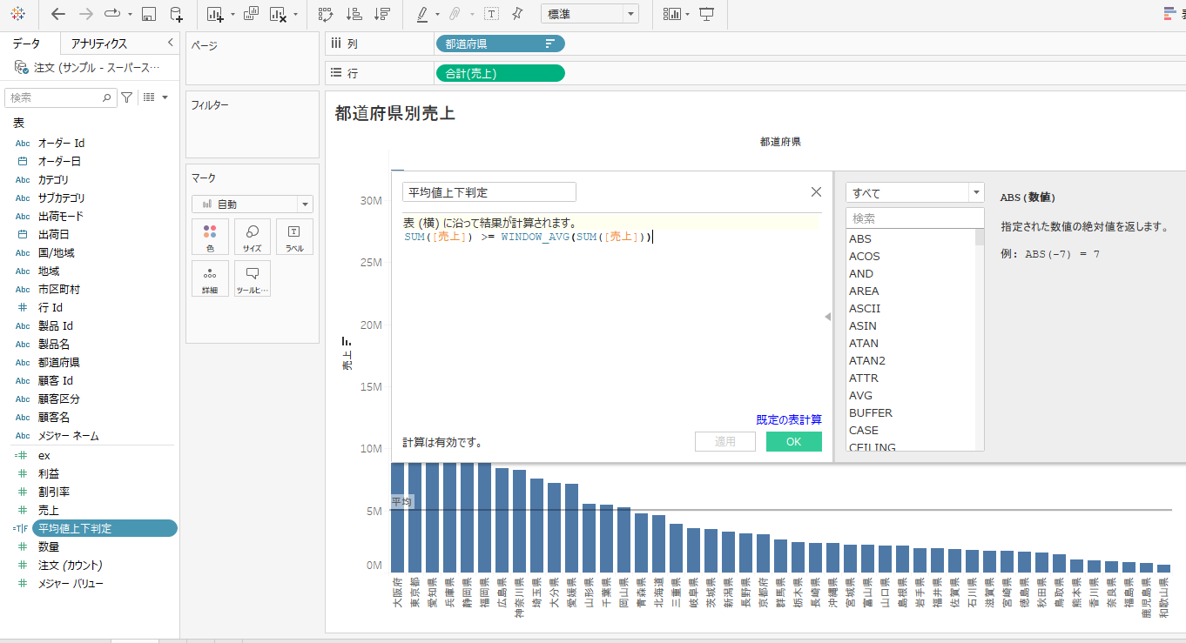This screenshot has width=1186, height=643.
Task: Select the 平均値上下判定 field in data pane
Action: (104, 528)
